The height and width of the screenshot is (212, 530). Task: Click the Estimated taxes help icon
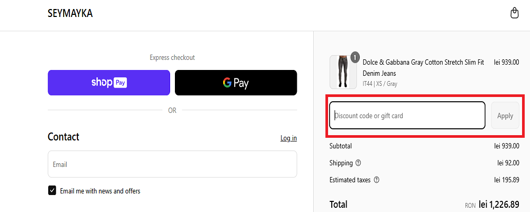(x=376, y=180)
